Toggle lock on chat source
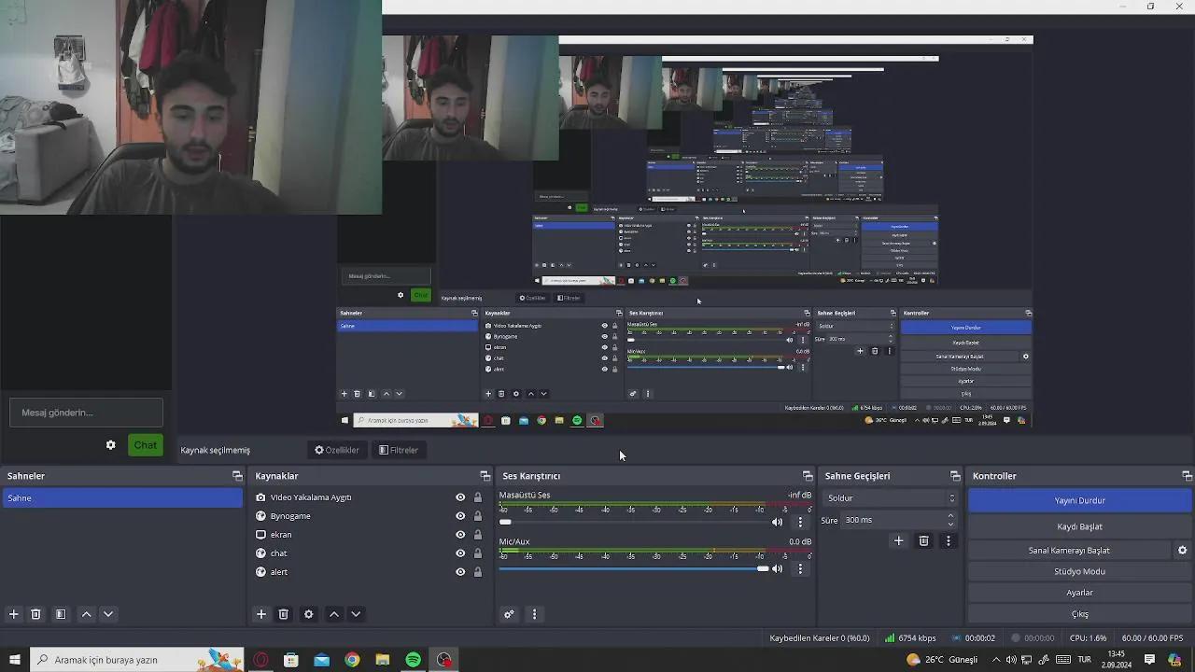The width and height of the screenshot is (1195, 672). tap(478, 553)
